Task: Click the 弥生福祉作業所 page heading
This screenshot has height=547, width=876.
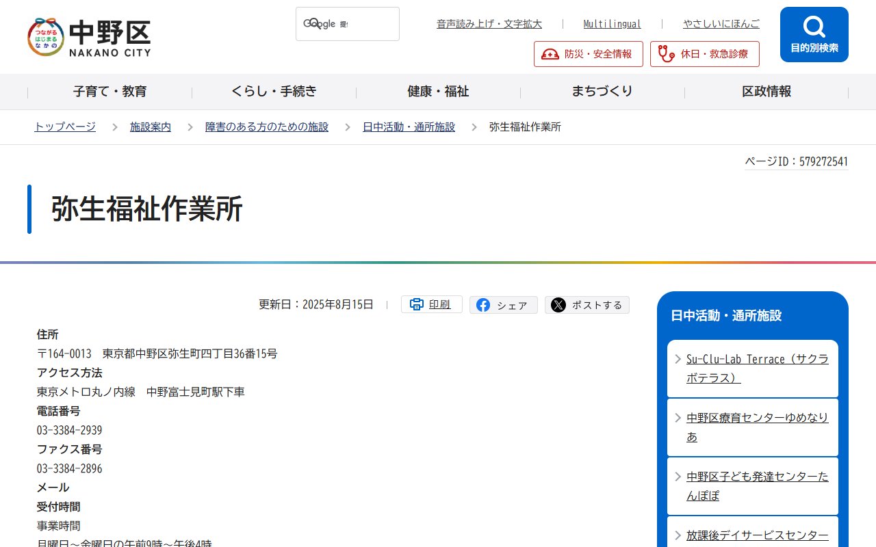Action: (147, 209)
